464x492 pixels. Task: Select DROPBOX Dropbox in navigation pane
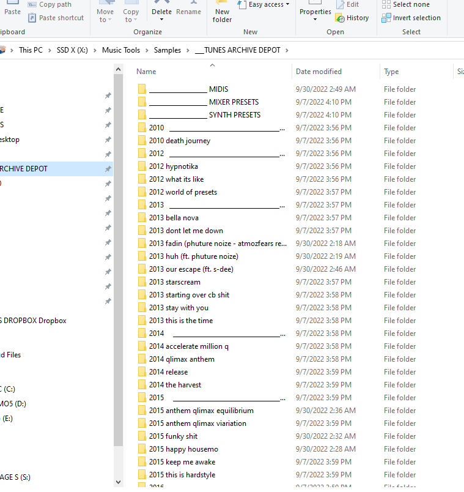(33, 321)
